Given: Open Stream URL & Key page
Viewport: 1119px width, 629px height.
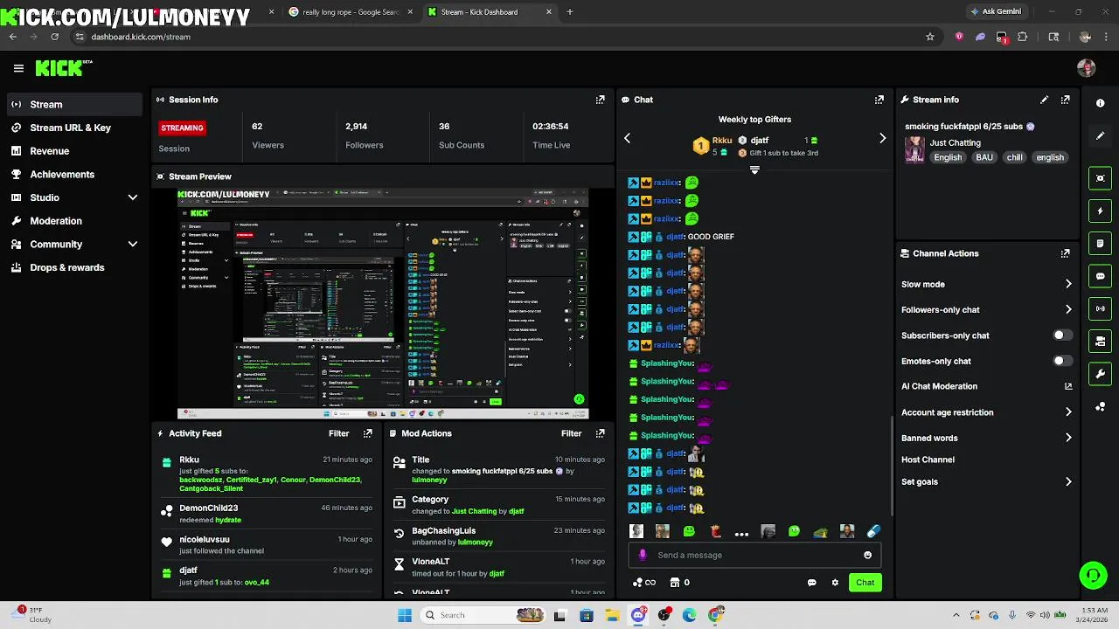Looking at the screenshot, I should click(x=70, y=128).
